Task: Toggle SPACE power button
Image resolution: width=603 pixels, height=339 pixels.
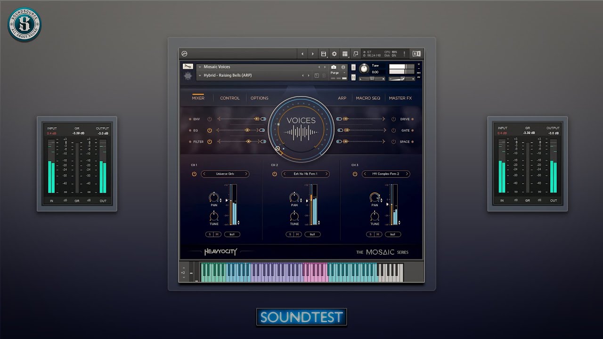Action: 393,142
